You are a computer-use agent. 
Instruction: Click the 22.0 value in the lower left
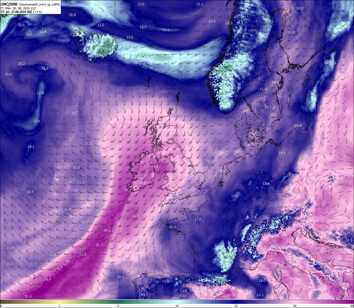[10, 264]
